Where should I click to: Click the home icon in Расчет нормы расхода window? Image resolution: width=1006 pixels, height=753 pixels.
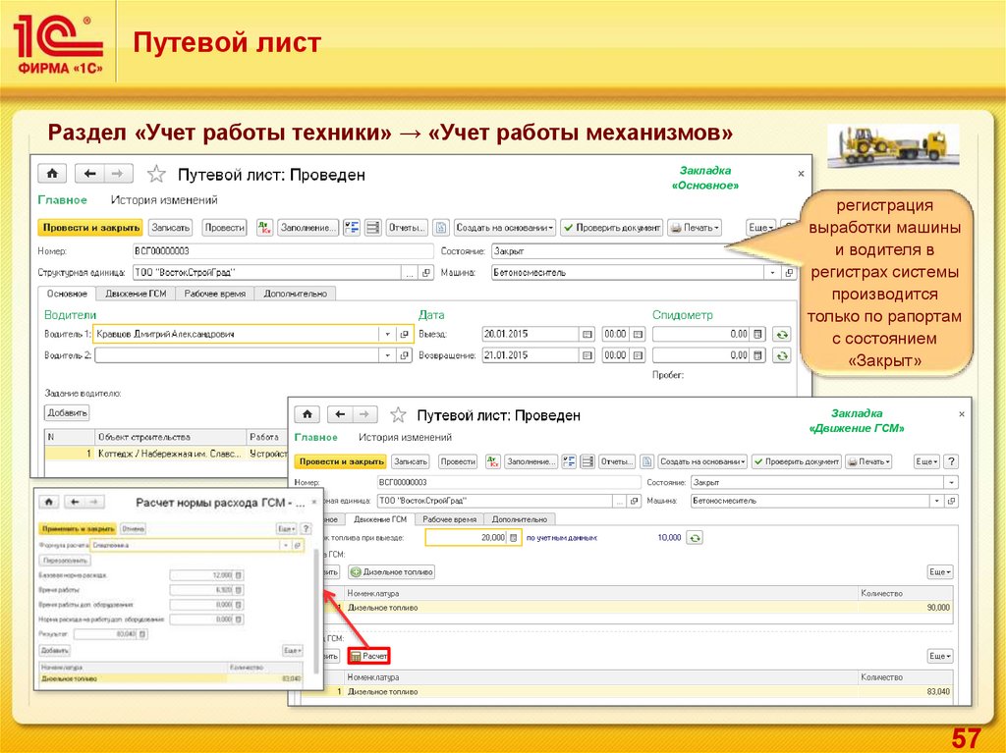[49, 502]
